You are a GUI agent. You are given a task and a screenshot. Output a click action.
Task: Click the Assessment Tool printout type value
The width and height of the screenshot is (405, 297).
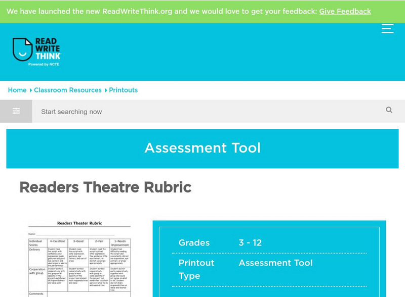(276, 263)
